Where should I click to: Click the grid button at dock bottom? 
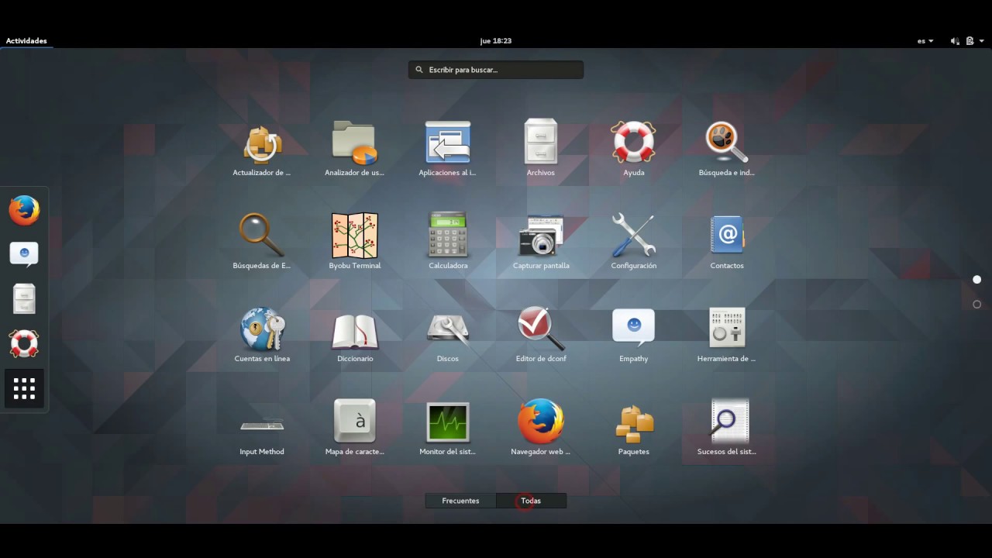tap(24, 388)
